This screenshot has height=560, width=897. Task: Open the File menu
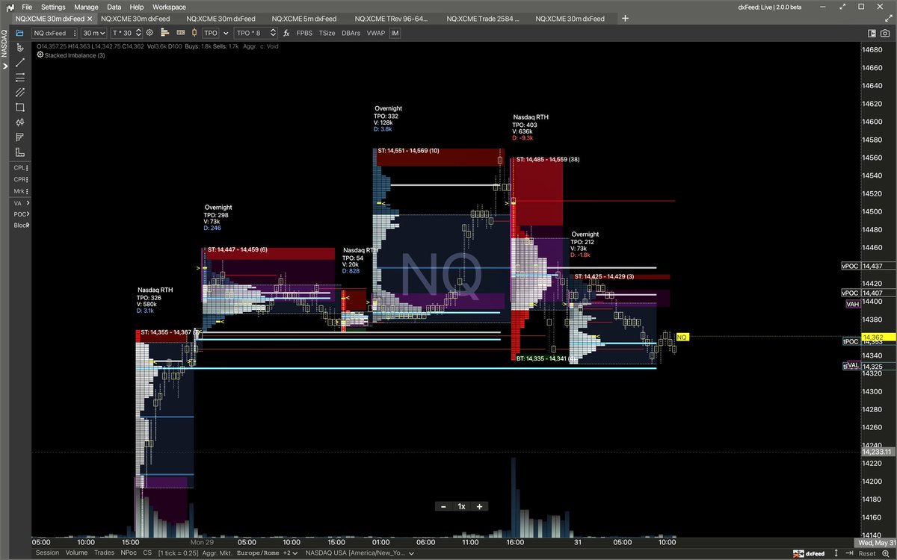(27, 7)
